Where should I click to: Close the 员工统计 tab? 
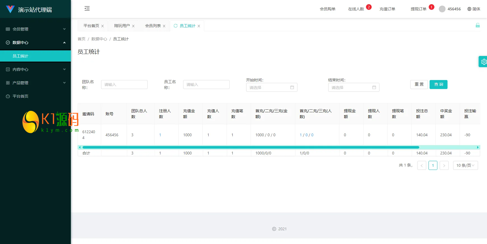[x=199, y=26]
